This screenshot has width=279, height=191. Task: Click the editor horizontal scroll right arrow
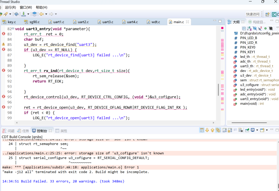[x=214, y=123]
